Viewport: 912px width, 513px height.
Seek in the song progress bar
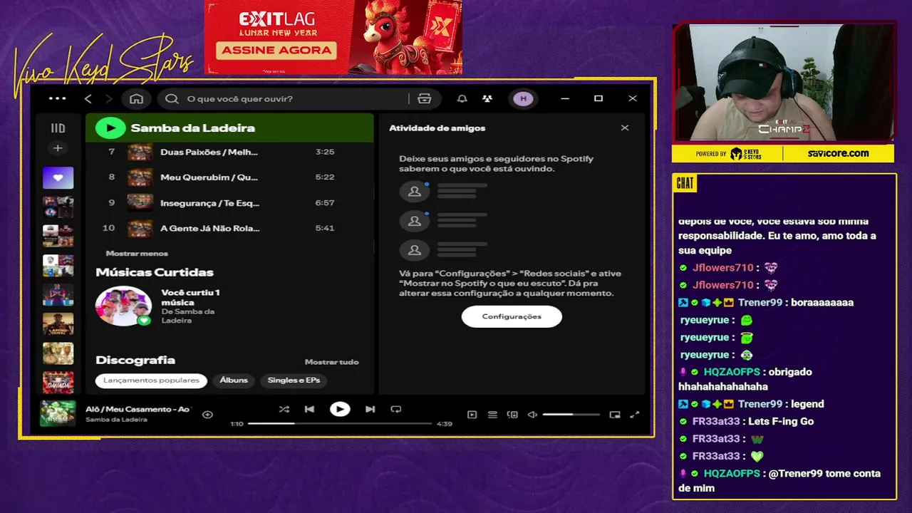point(340,423)
